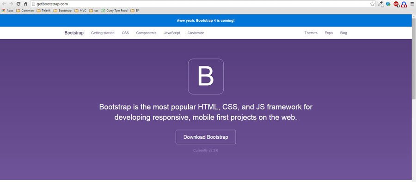Open the blue ring extension with red badge
416x182 pixels.
(404, 4)
